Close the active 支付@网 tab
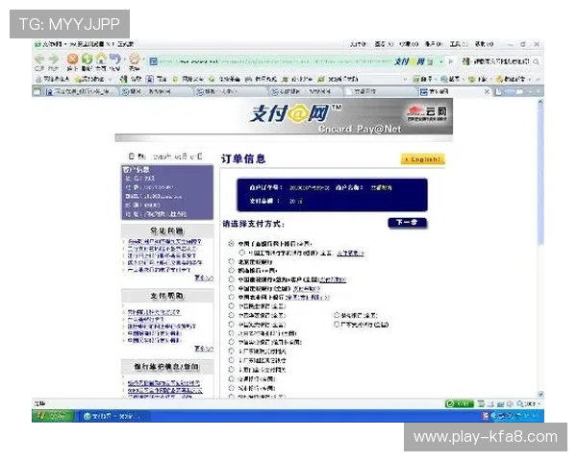 click(487, 91)
